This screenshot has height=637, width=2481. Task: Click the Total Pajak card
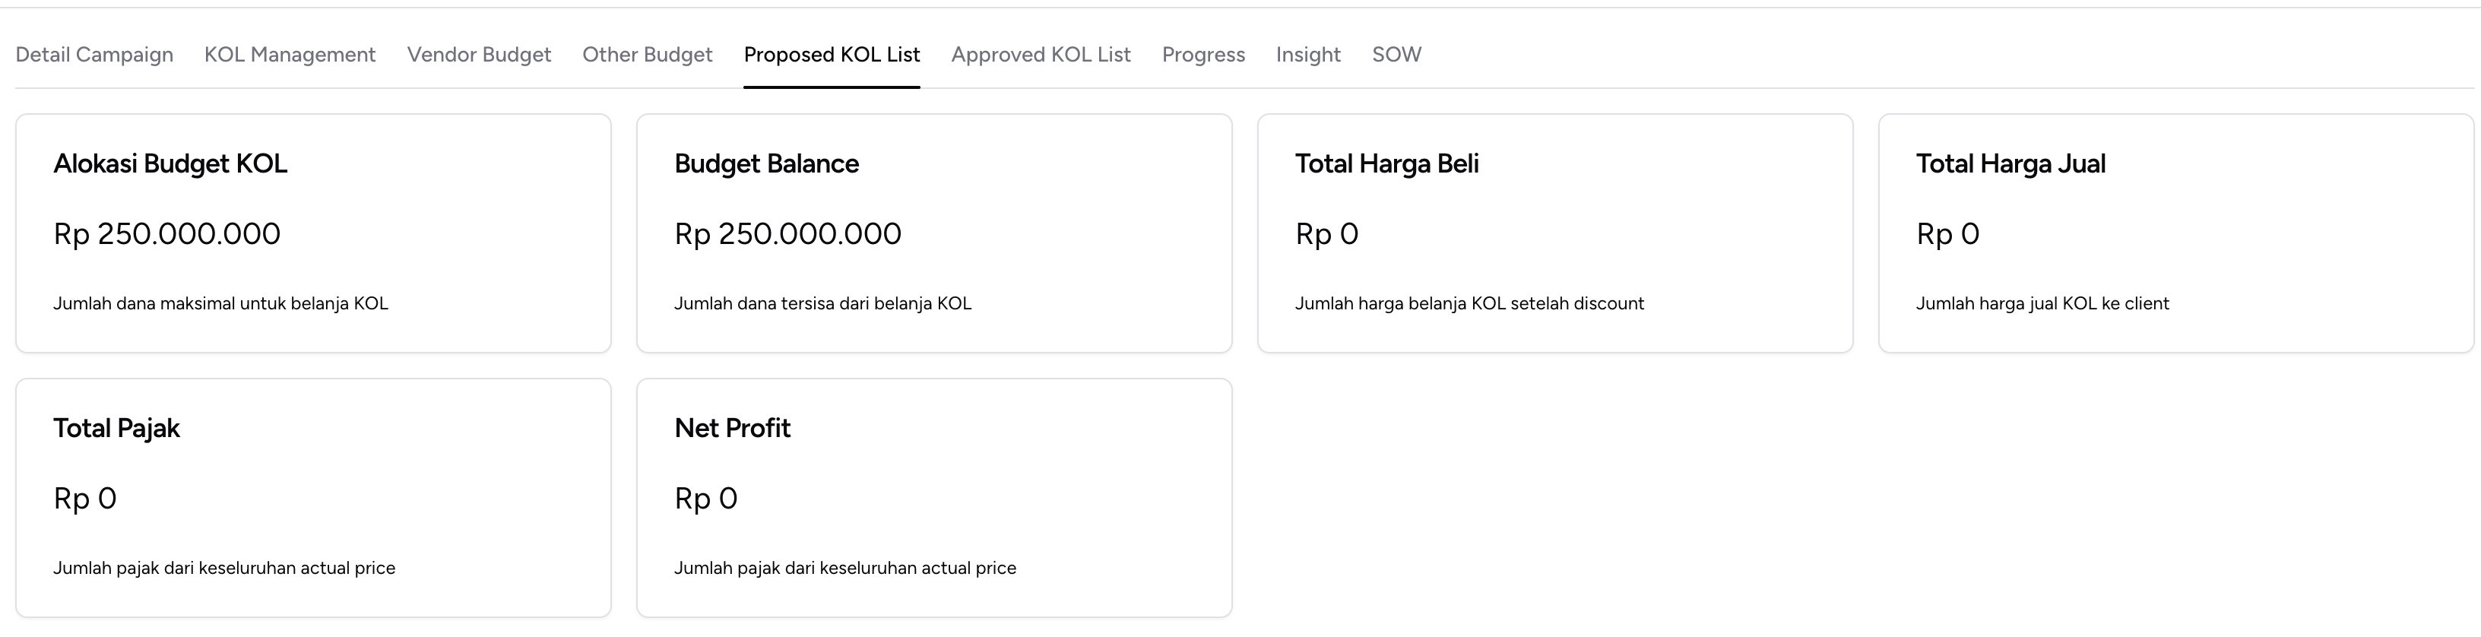313,498
